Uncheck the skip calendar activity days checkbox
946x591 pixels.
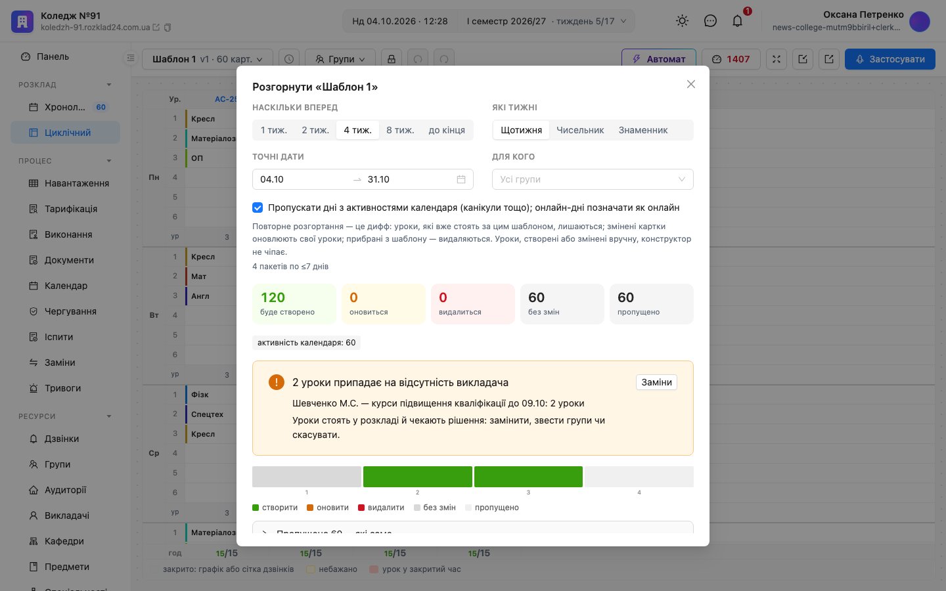[258, 208]
